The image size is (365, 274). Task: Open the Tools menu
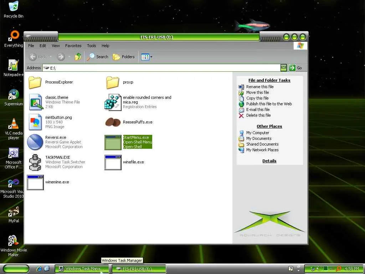pos(92,46)
